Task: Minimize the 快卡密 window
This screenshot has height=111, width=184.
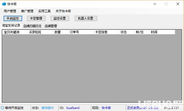Action: coord(155,4)
